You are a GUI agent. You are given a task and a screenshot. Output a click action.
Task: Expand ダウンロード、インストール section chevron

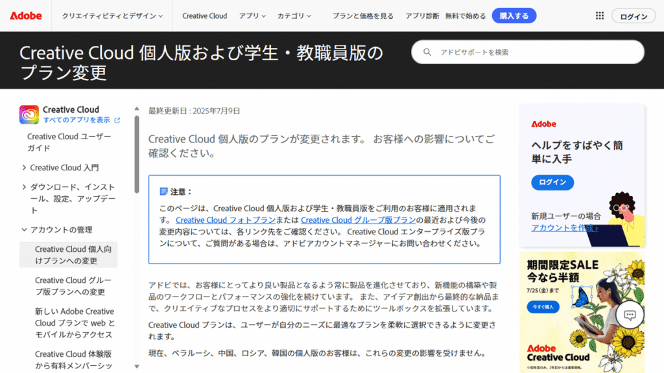click(x=24, y=187)
